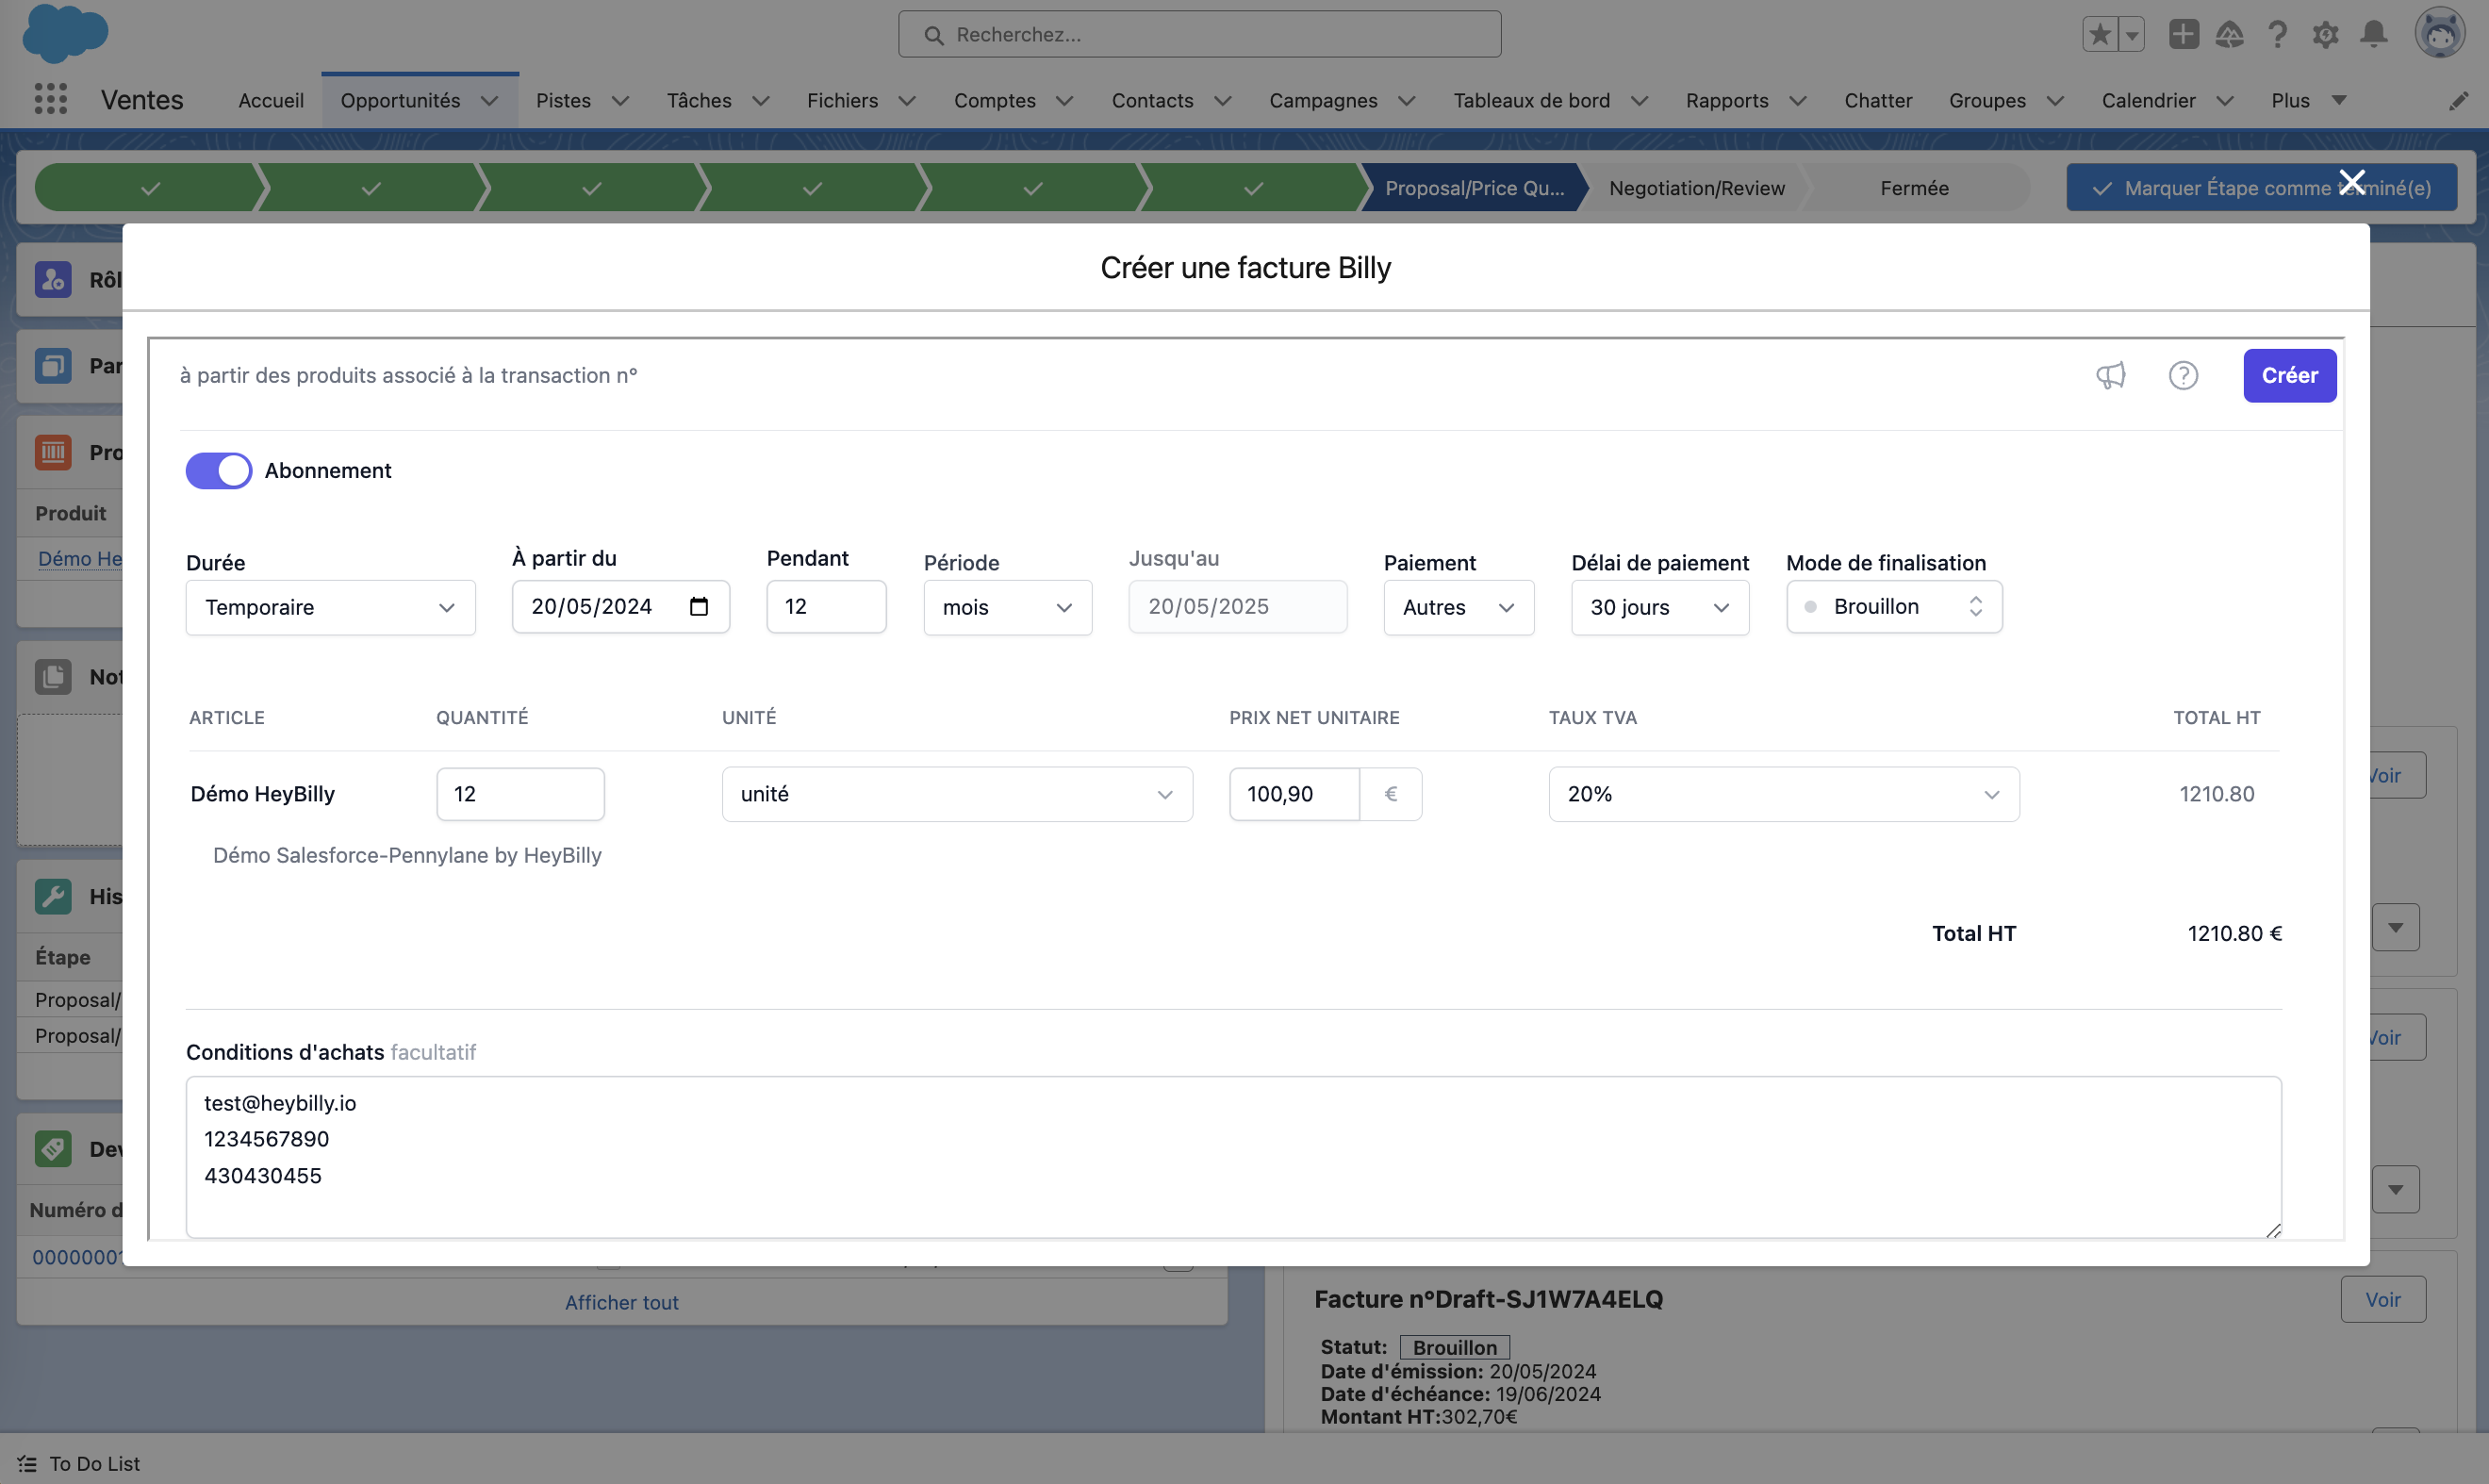
Task: Select the Fermée path stage
Action: pos(1914,188)
